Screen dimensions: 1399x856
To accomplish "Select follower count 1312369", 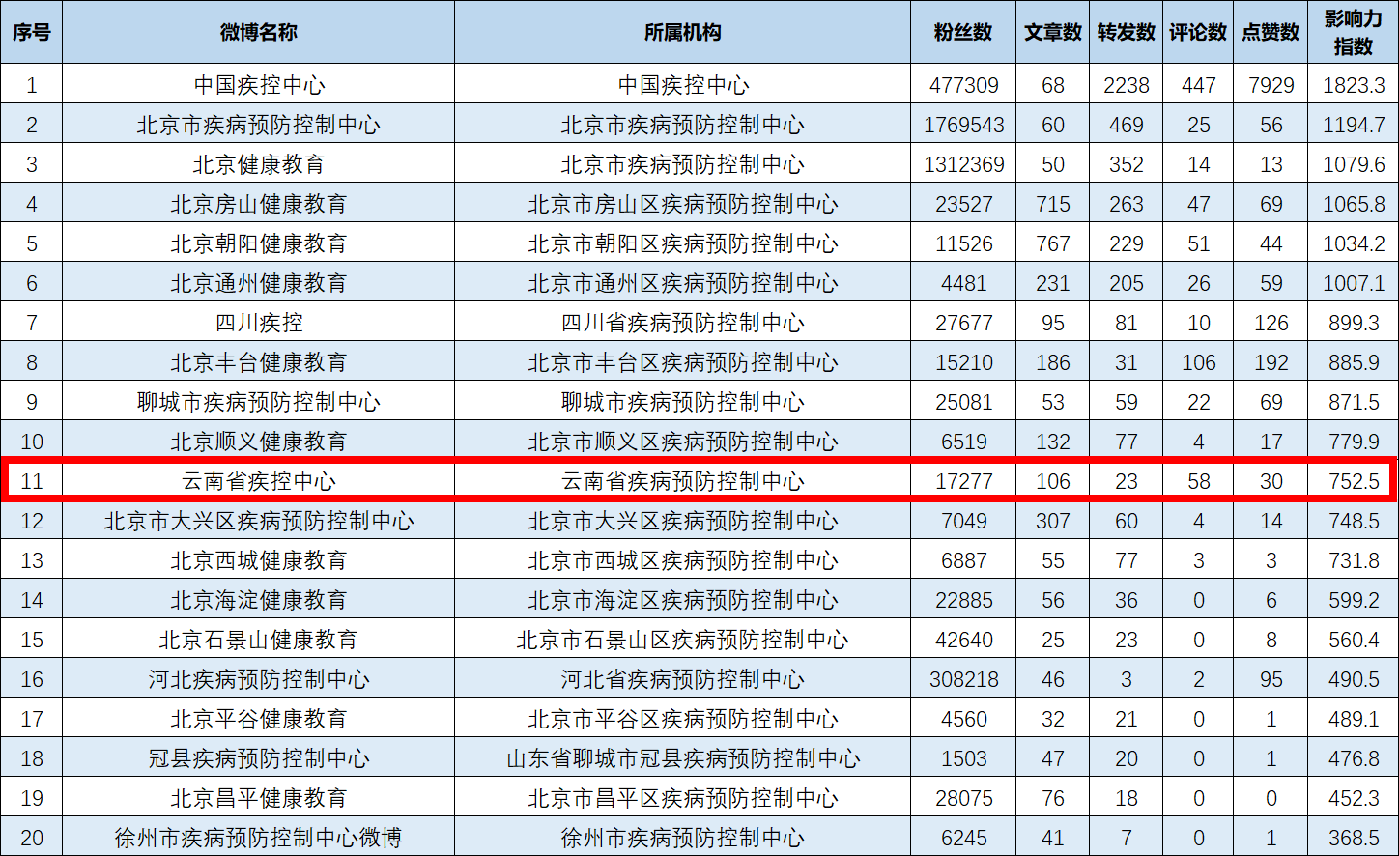I will coord(963,164).
